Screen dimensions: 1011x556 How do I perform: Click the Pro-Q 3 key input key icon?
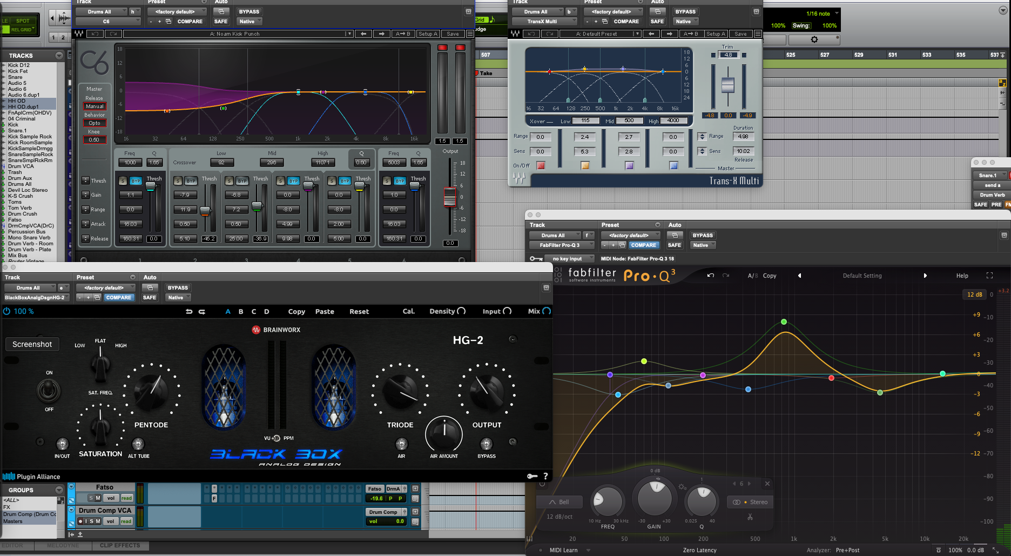(536, 259)
